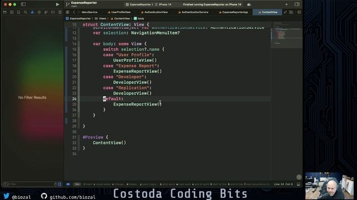Click the Line 24 Col position indicator
357x200 pixels.
coord(283,184)
